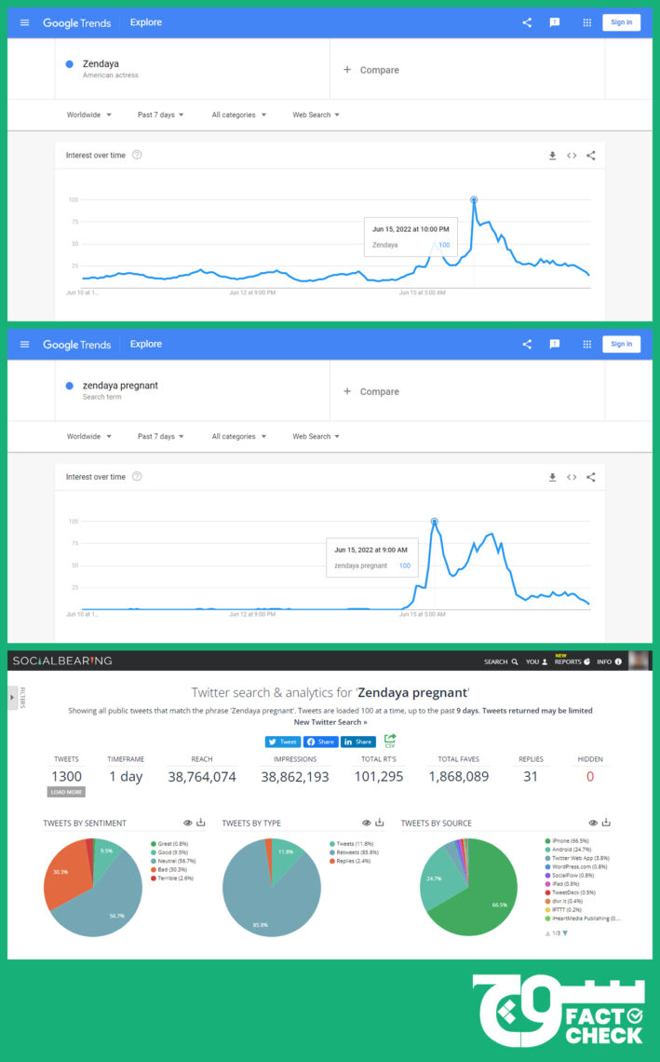
Task: Add comparison term to 'zendaya pregnant' search
Action: [x=370, y=391]
